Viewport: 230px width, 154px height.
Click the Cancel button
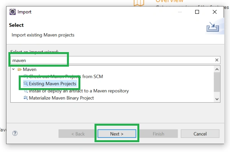coord(200,134)
